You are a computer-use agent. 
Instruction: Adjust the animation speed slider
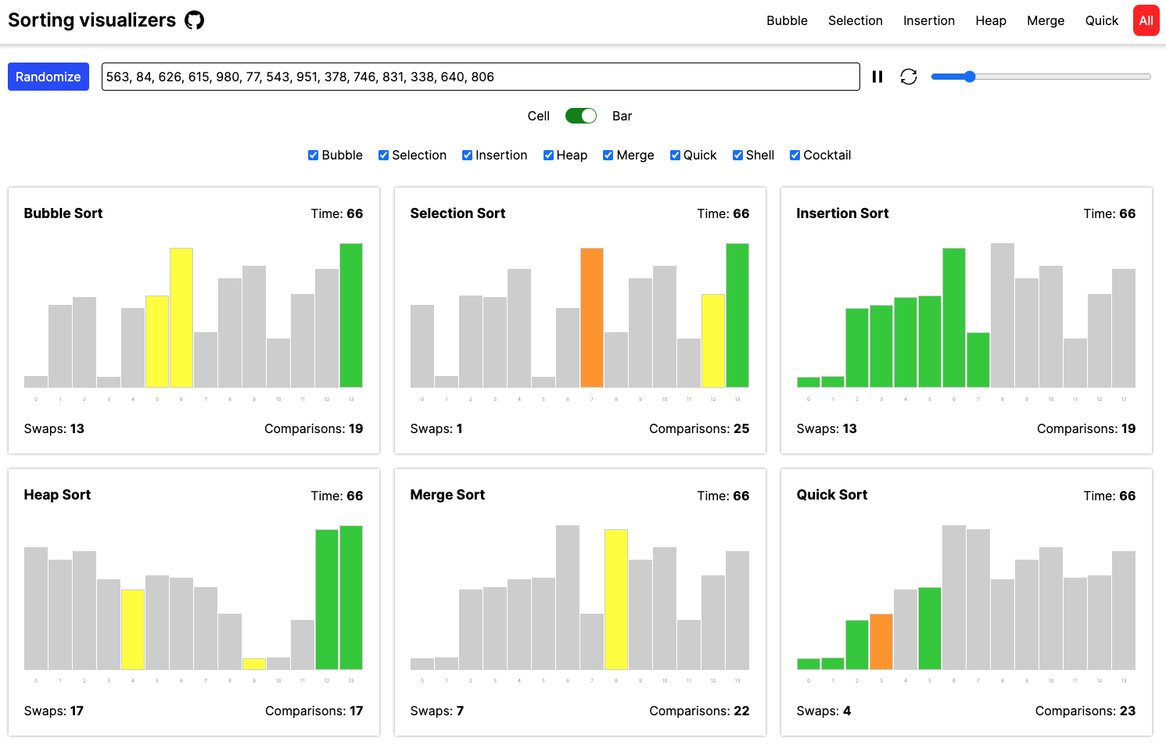point(1041,77)
